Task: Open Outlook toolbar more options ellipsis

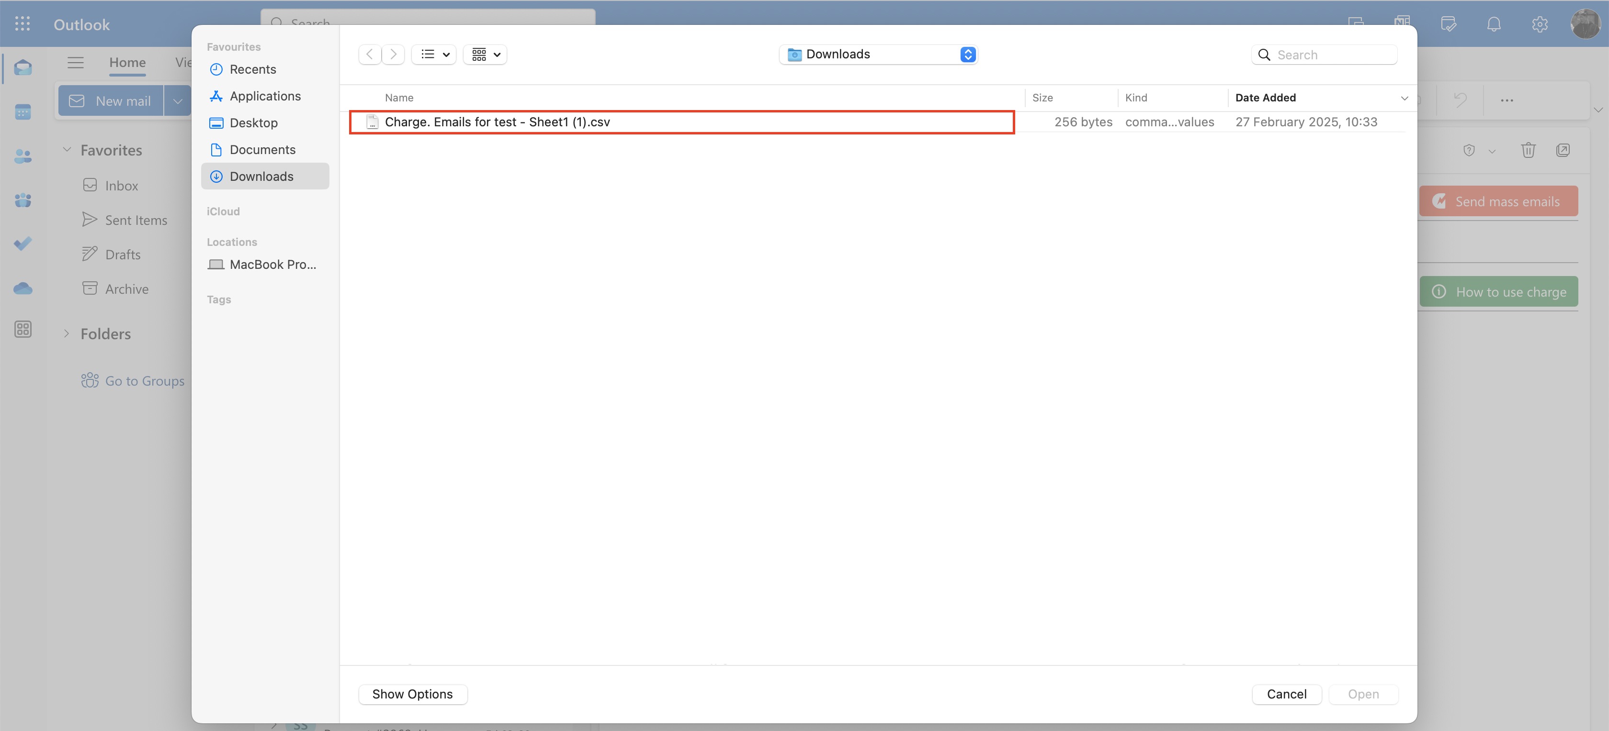Action: click(x=1507, y=100)
